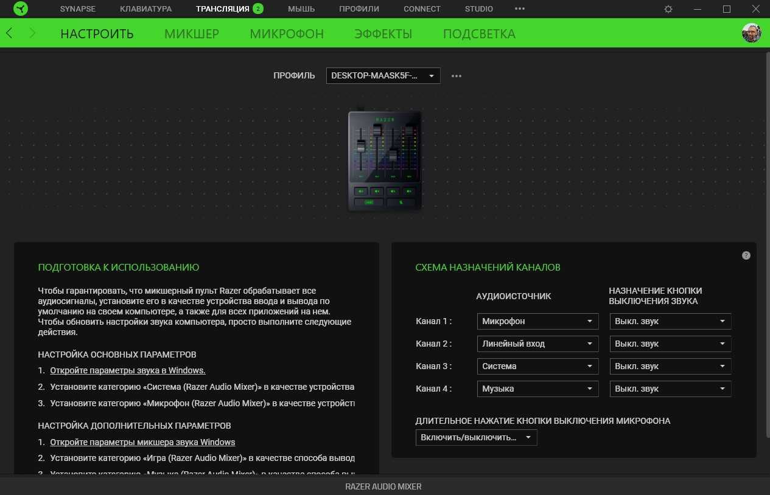
Task: Click the forward navigation arrow
Action: (x=33, y=33)
